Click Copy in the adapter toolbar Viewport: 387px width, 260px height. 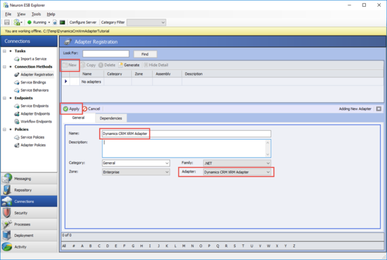[x=88, y=65]
